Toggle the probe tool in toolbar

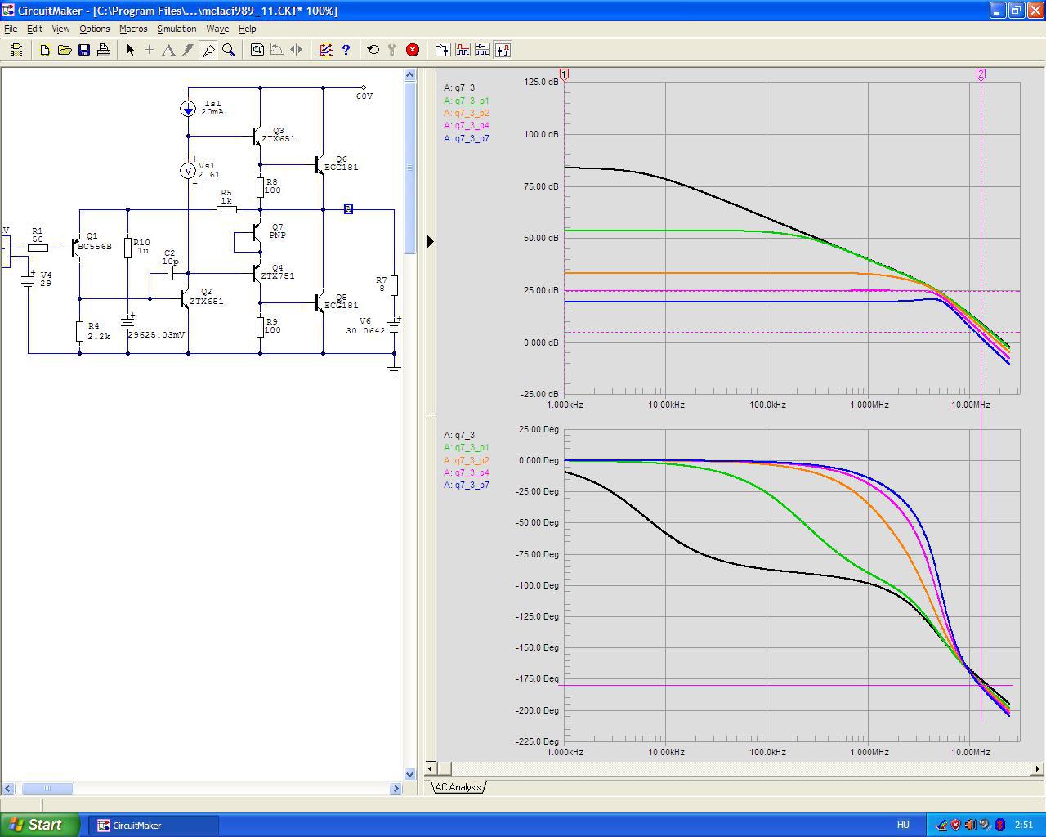pyautogui.click(x=208, y=50)
